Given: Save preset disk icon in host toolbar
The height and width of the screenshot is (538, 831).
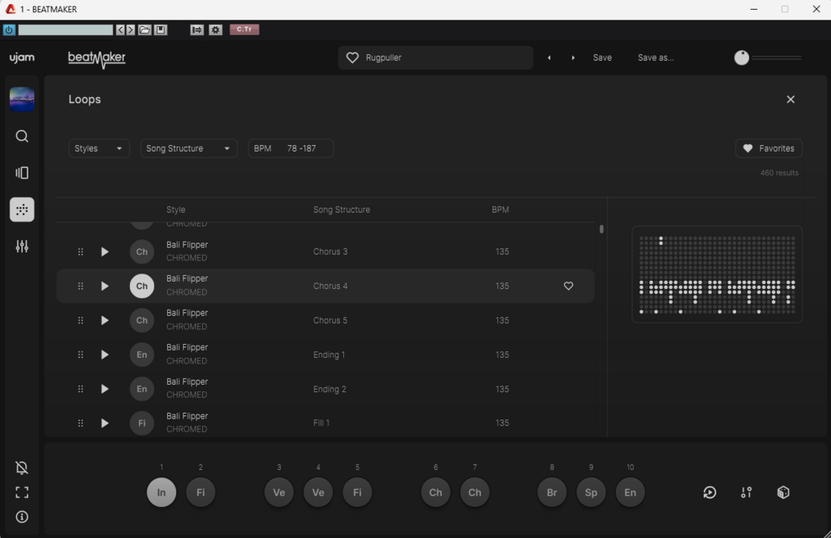Looking at the screenshot, I should [161, 30].
